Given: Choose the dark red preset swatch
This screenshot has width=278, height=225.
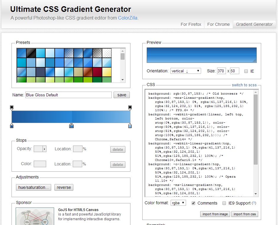Looking at the screenshot, I should (97, 72).
